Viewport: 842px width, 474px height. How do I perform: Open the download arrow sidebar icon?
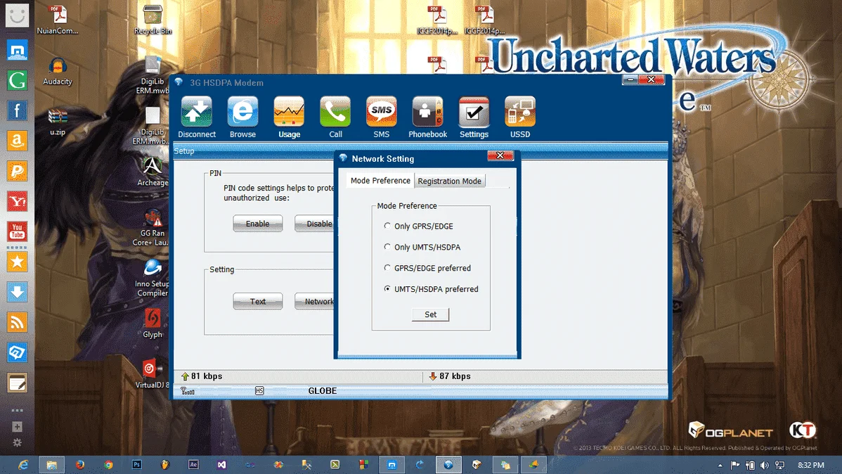point(17,293)
